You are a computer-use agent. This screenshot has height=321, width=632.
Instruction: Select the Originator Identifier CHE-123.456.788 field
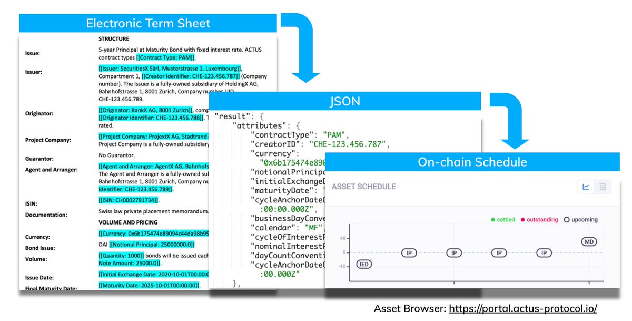(x=151, y=118)
